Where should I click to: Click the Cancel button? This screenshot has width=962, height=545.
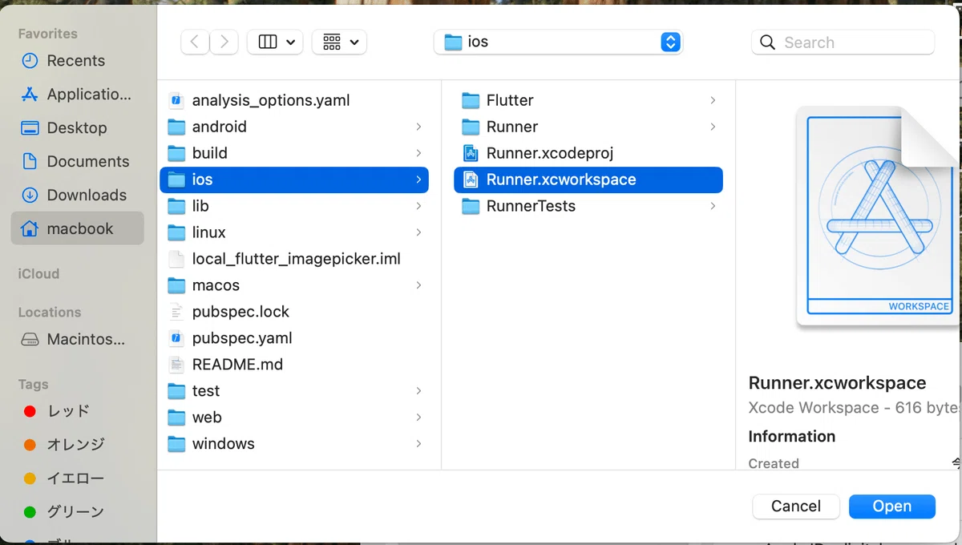click(796, 507)
